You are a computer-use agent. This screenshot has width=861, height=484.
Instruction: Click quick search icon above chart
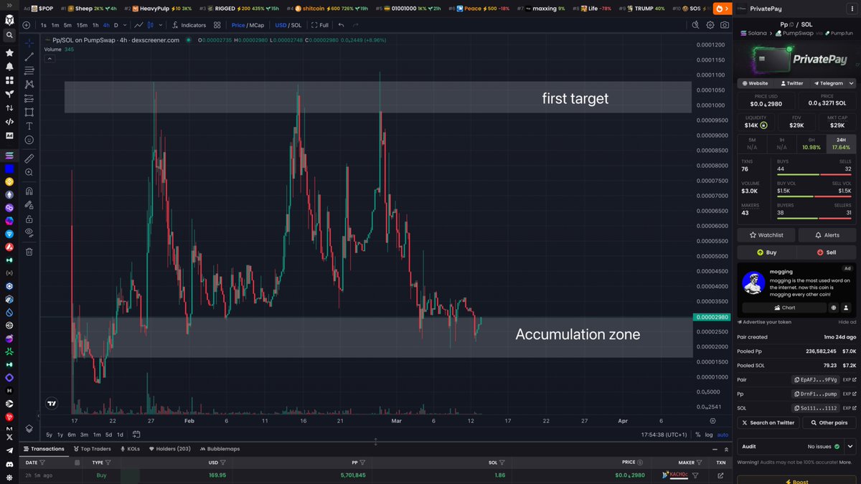click(x=695, y=24)
